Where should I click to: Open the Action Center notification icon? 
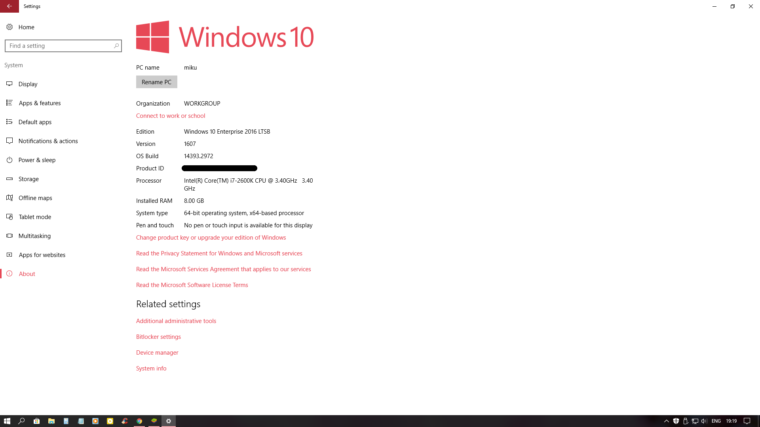pyautogui.click(x=747, y=421)
